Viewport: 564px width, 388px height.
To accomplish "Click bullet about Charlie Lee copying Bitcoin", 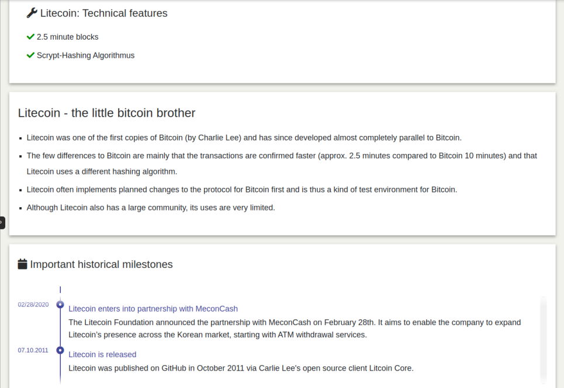I will coord(244,138).
